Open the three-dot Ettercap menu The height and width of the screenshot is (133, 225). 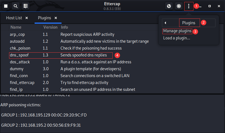(x=188, y=6)
